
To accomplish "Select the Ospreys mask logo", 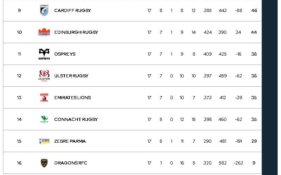I will click(44, 54).
